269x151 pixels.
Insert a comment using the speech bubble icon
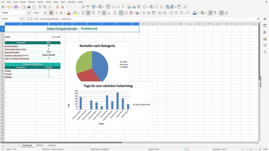pos(157,7)
